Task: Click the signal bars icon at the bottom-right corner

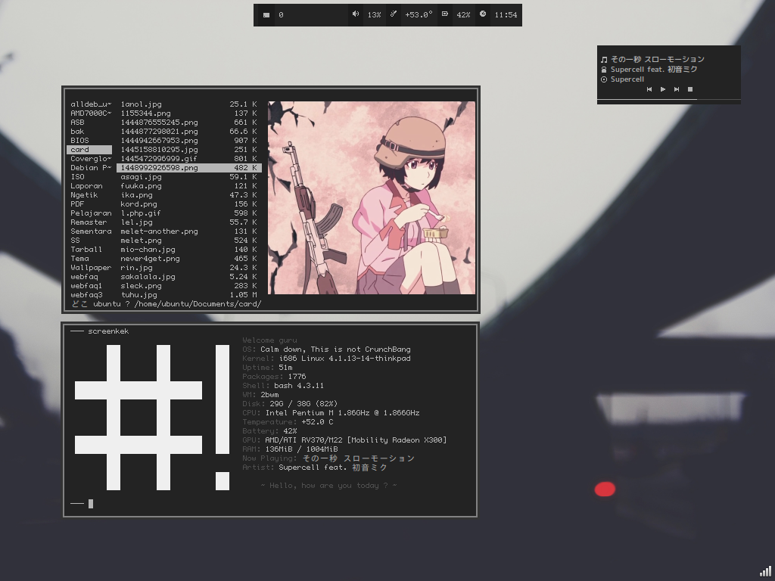Action: pos(765,570)
